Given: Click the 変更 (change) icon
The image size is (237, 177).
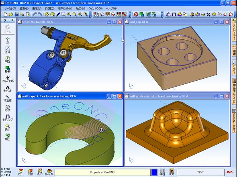Looking at the screenshot, I should pos(172,172).
